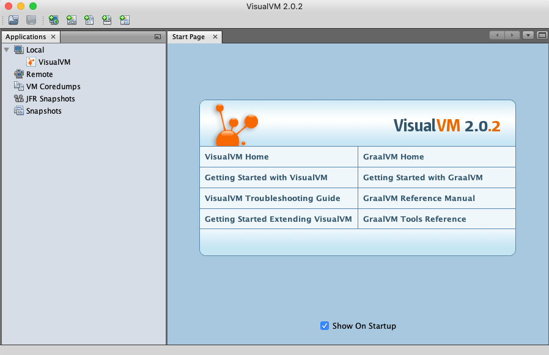Open GraalVM Tools Reference link
549x355 pixels.
click(x=415, y=219)
